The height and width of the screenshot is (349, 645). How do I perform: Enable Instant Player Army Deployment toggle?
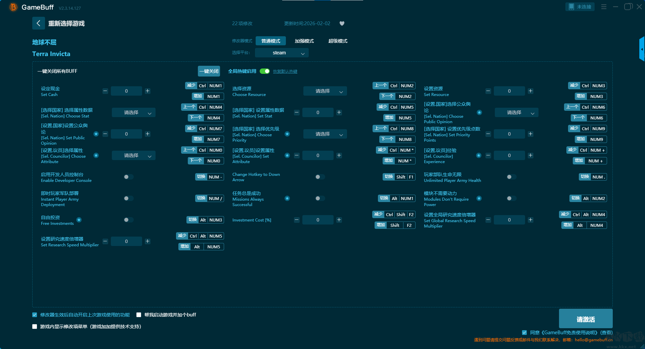129,198
